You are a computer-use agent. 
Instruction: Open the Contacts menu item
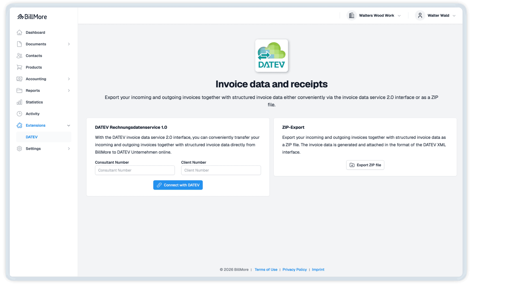pyautogui.click(x=44, y=56)
